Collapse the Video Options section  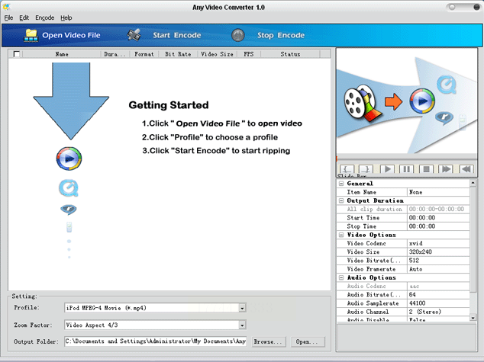click(340, 235)
